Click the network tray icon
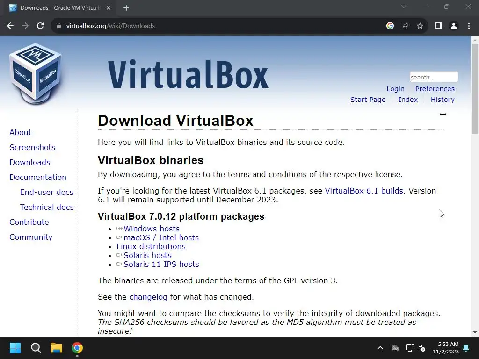Viewport: 479px width, 359px height. pos(410,348)
